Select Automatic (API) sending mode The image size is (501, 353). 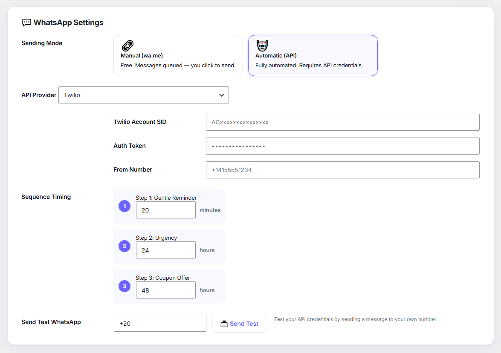pyautogui.click(x=313, y=55)
